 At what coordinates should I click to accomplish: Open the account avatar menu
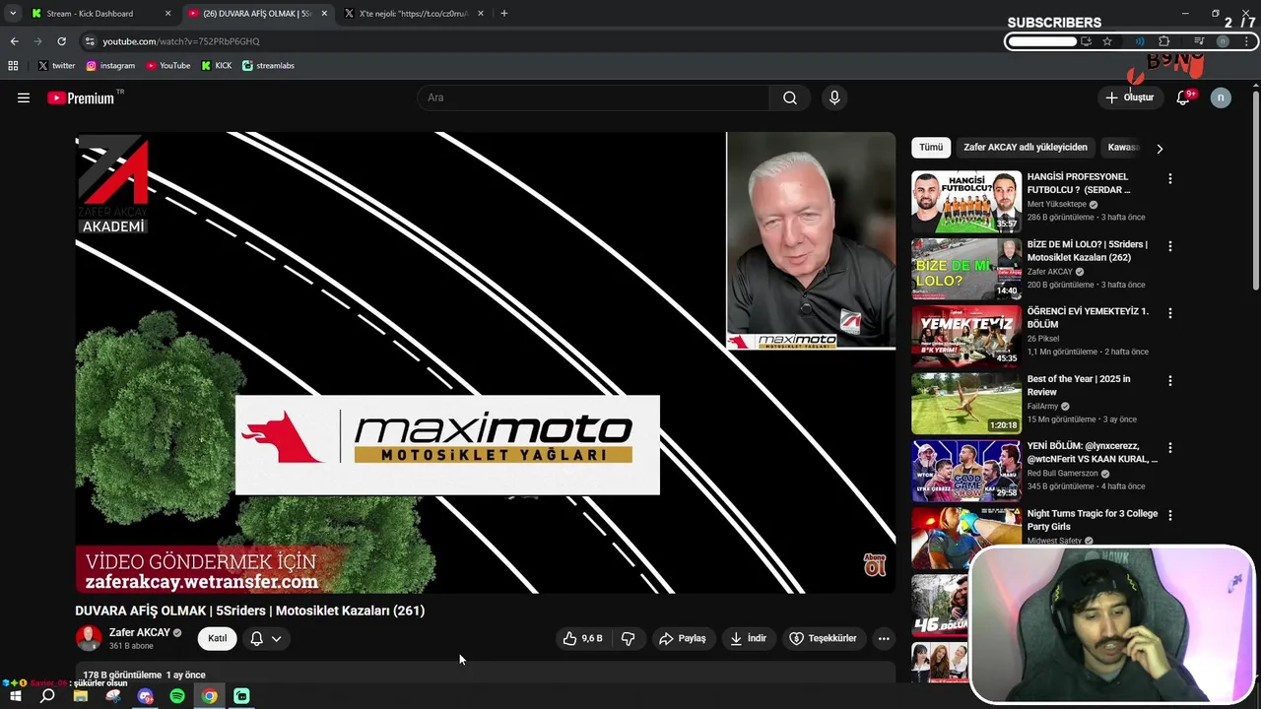(1221, 97)
